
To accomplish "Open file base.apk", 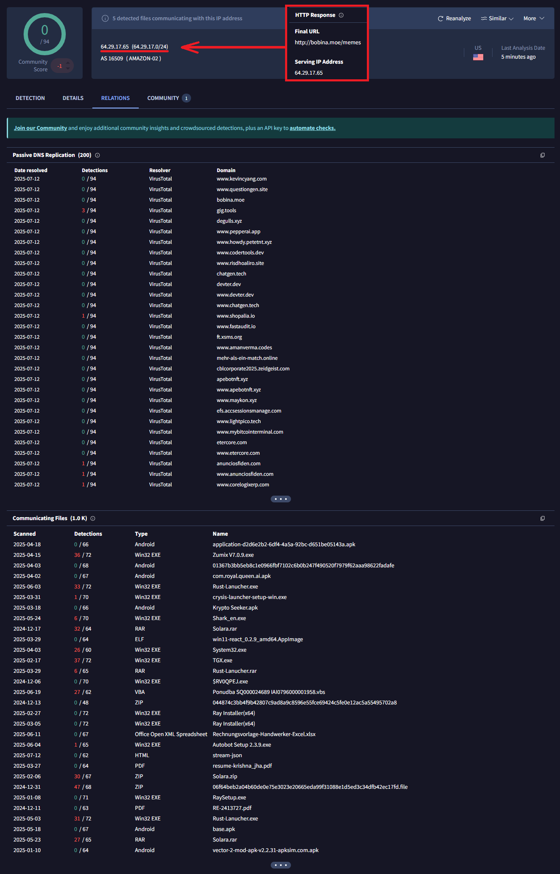I will pyautogui.click(x=224, y=829).
